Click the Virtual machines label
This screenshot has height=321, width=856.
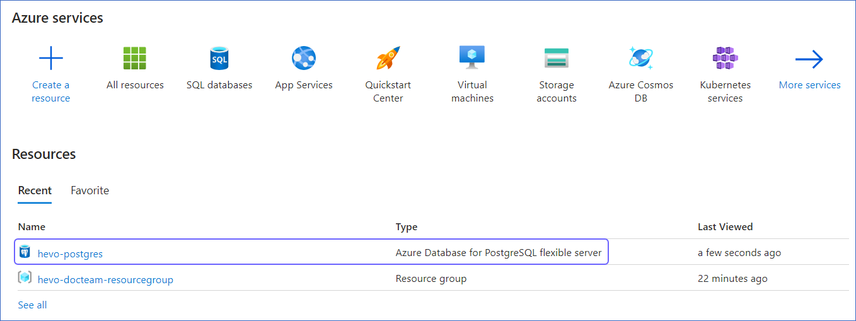[472, 91]
